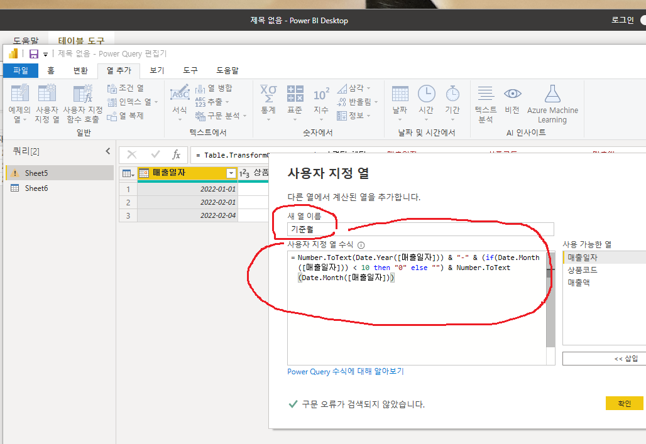Open Power Query 수식에 대해 알아보기 link

point(345,372)
